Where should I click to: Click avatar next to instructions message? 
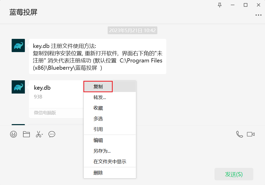coord(18,46)
